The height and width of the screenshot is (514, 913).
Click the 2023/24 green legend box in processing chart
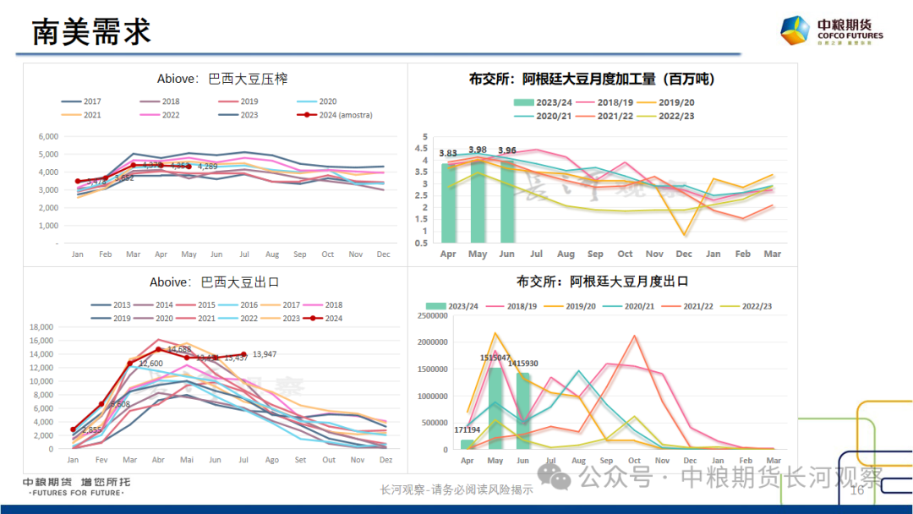pyautogui.click(x=524, y=102)
